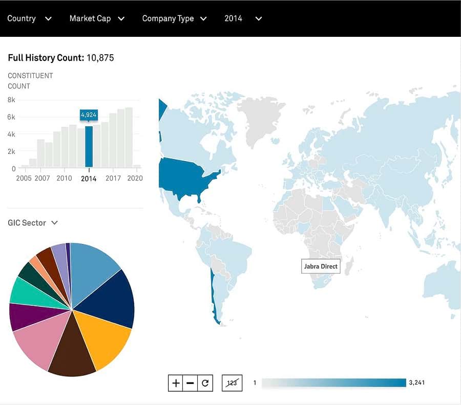
Task: Expand the GIC Sector chevron
Action: (x=55, y=223)
